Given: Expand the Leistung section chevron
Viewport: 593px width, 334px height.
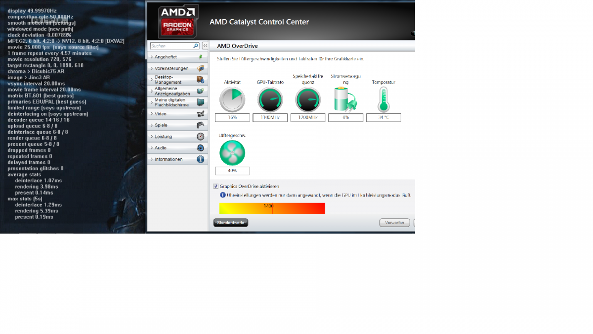Looking at the screenshot, I should [x=152, y=137].
